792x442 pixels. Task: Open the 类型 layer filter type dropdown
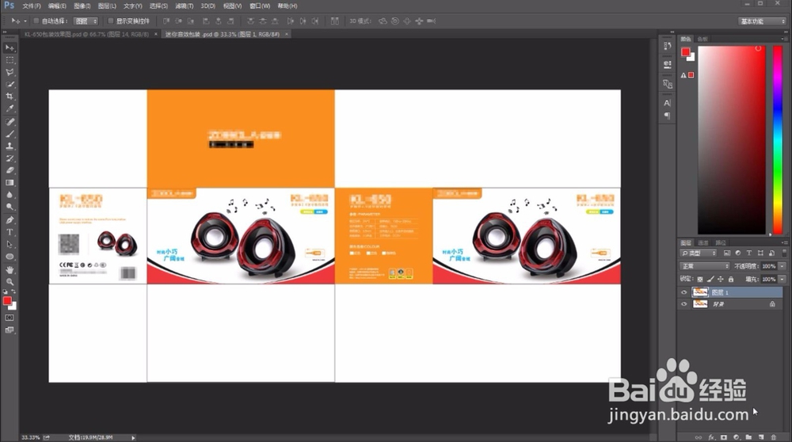(x=698, y=253)
